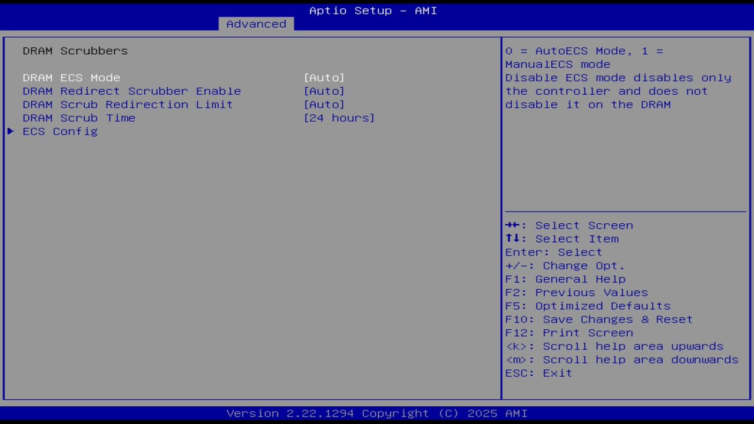Click the [Auto] value beside DRAM ECS Mode

pos(323,77)
